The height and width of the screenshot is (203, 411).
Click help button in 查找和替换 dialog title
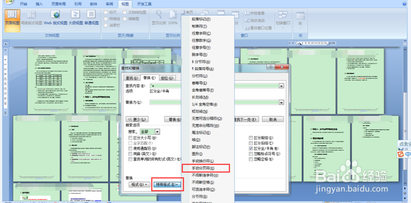tap(271, 67)
